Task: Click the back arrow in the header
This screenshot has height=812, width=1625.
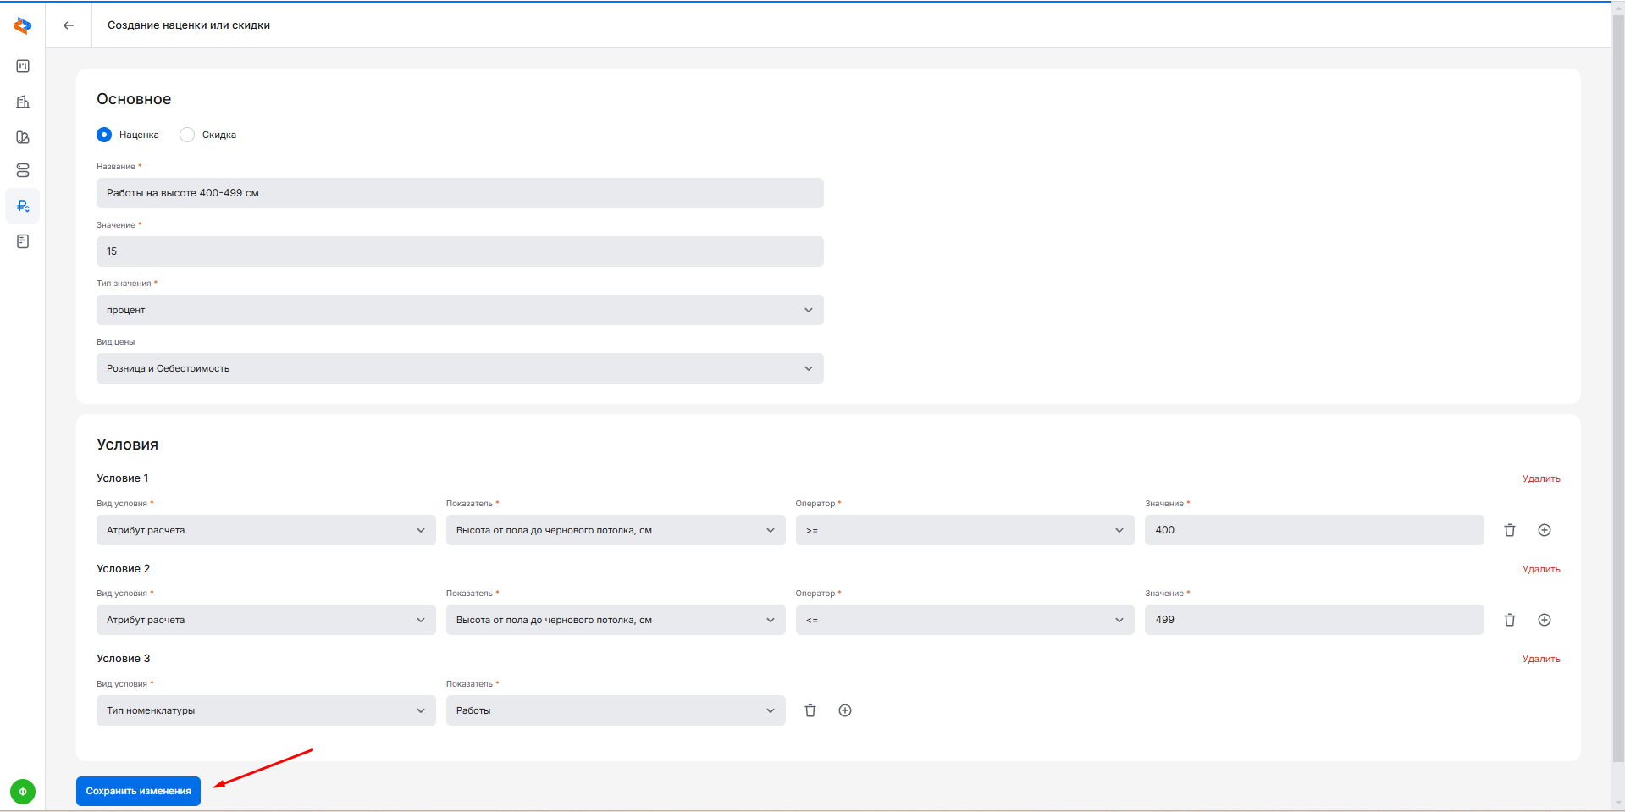Action: point(69,25)
